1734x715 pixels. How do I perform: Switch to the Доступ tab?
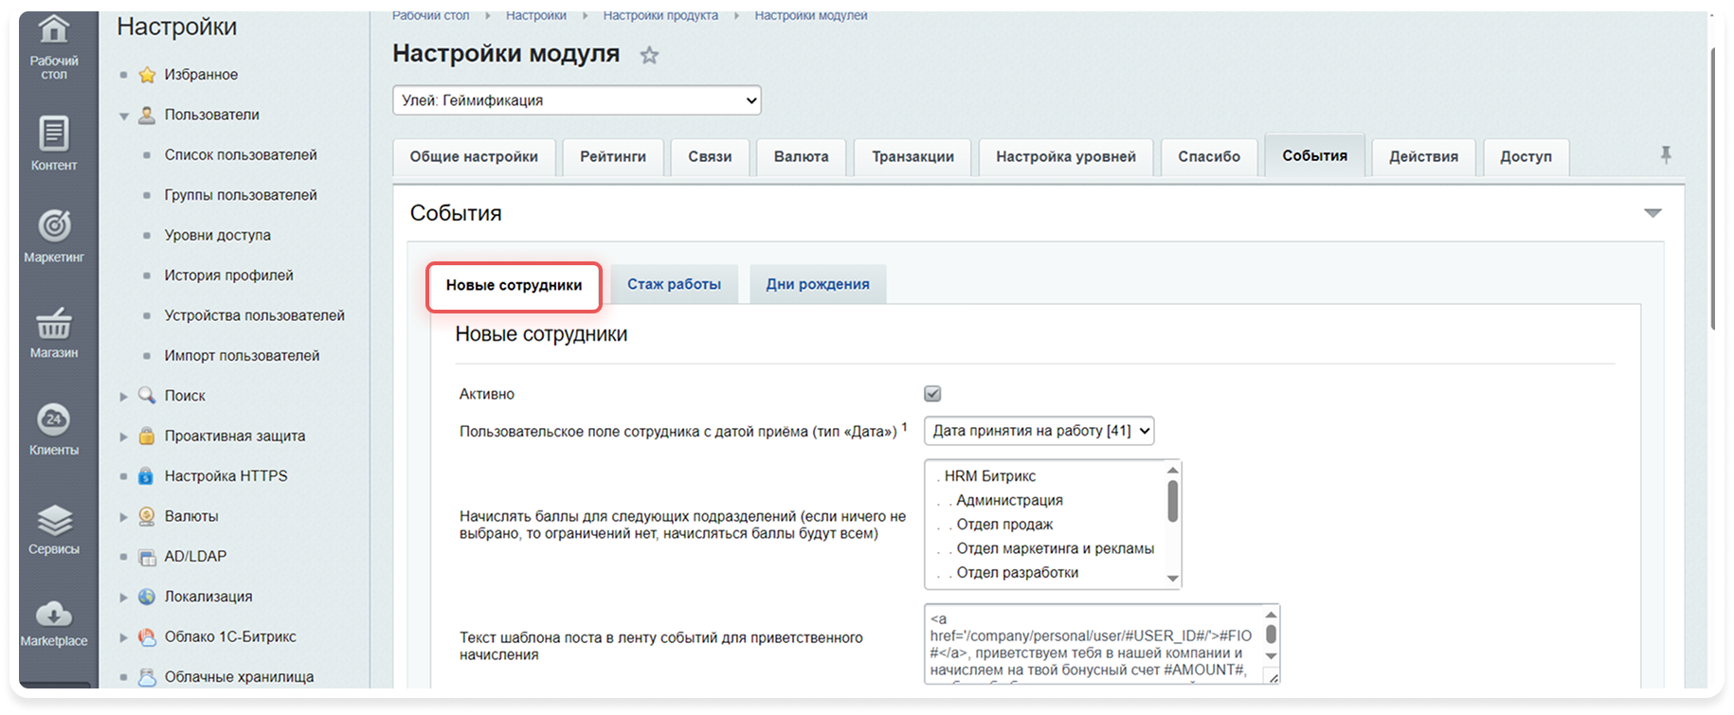1526,157
